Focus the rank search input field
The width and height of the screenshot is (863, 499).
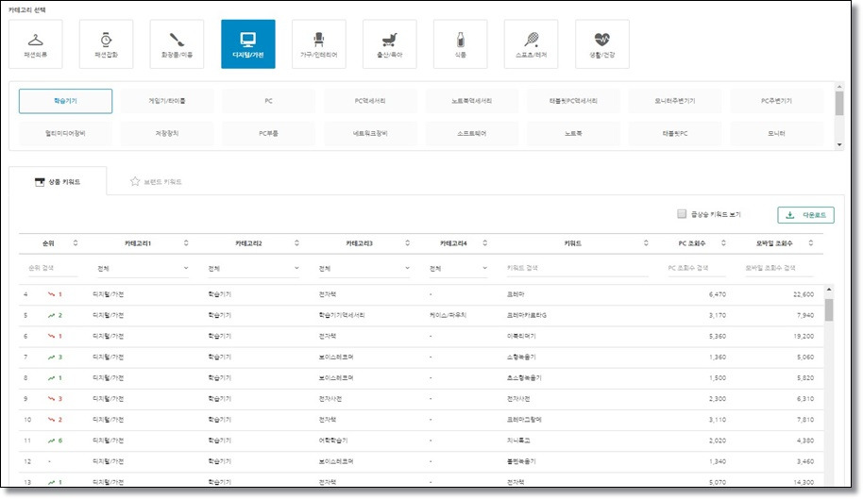point(52,268)
